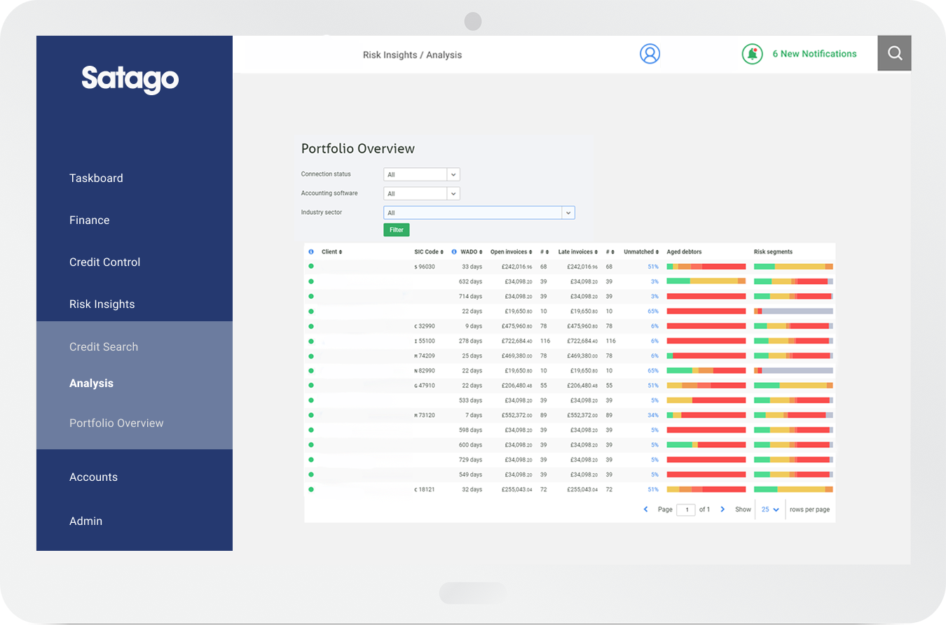The image size is (946, 625).
Task: Go to previous page arrow
Action: click(x=645, y=510)
